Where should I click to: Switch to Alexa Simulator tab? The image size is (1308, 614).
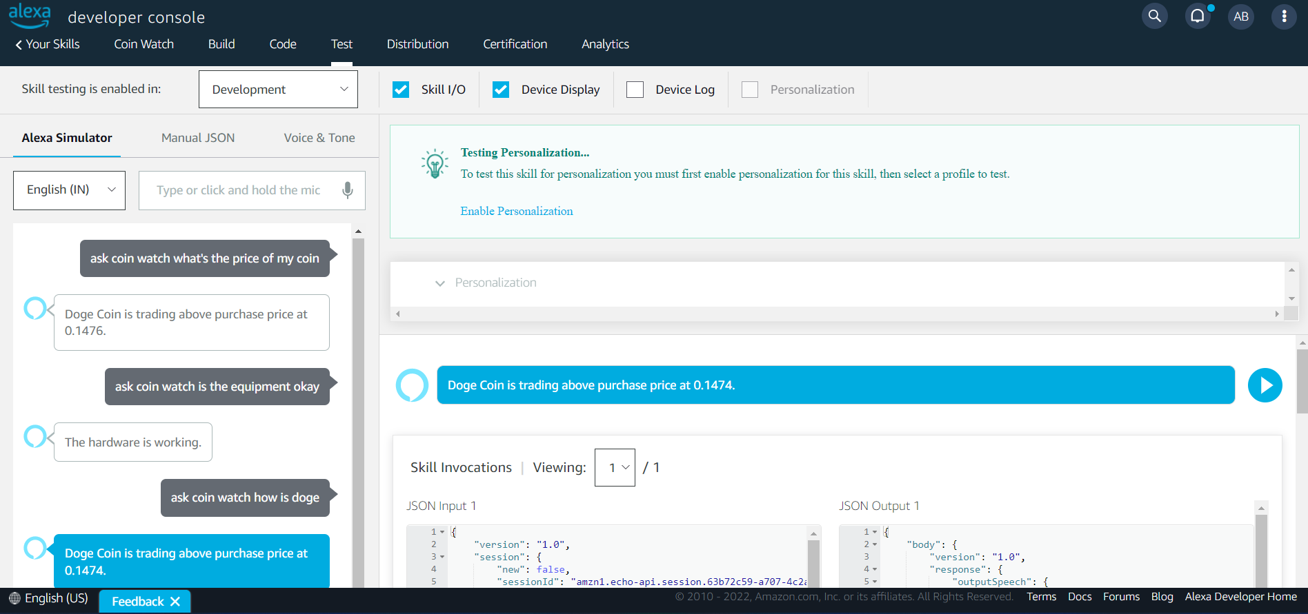tap(67, 138)
